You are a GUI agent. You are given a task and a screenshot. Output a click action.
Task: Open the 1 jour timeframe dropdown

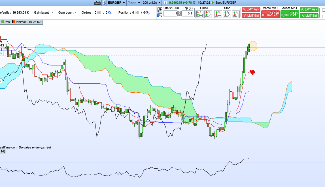[134, 3]
